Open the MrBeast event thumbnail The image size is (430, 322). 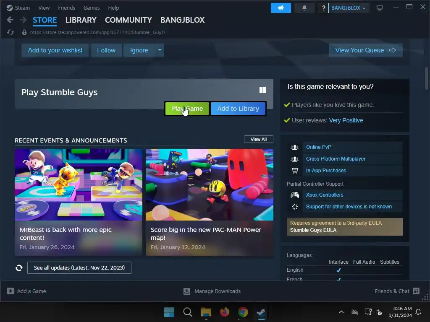click(79, 184)
